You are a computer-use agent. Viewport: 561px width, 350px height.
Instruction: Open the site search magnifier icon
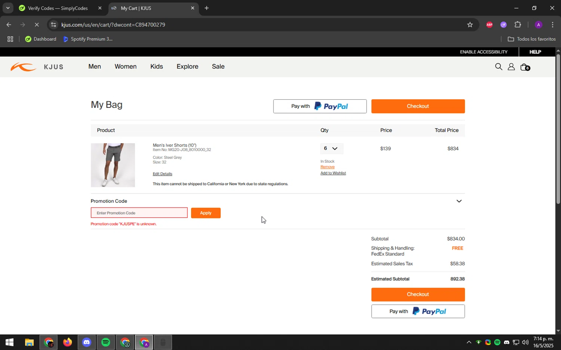(499, 67)
